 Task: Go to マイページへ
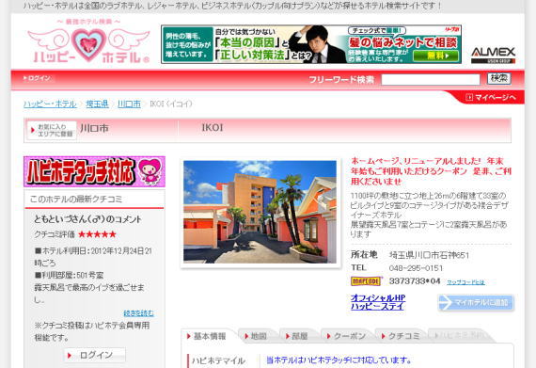[x=491, y=98]
